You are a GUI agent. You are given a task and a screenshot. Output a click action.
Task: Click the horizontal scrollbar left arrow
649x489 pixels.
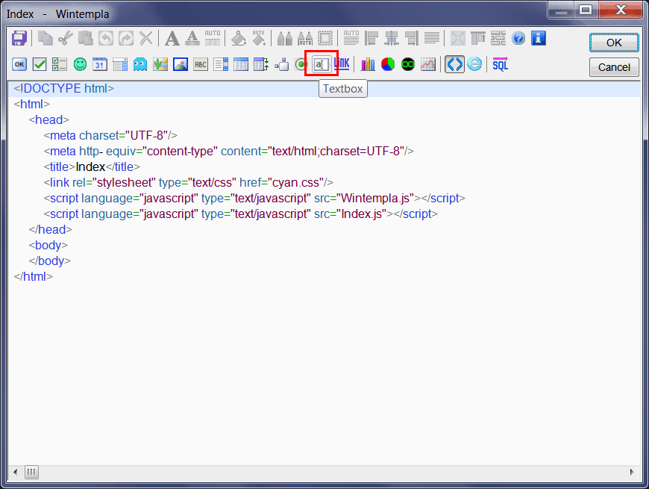pos(16,472)
